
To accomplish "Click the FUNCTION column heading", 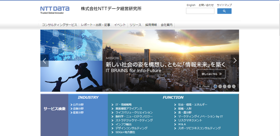I will 173,97.
